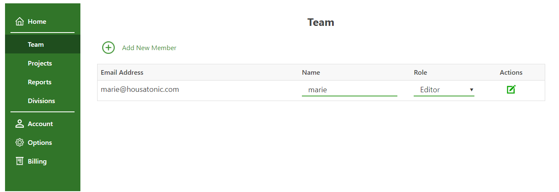The image size is (559, 192).
Task: Click the Options label in sidebar
Action: coord(40,142)
